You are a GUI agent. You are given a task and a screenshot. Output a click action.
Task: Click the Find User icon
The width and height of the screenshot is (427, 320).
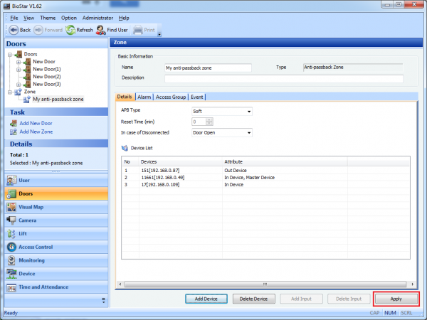(x=102, y=30)
